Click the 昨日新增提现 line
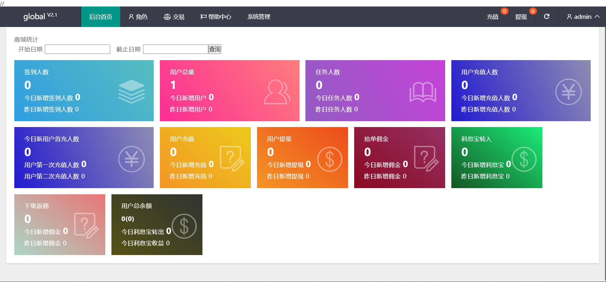Screen dimensions: 606x282 pos(288,176)
